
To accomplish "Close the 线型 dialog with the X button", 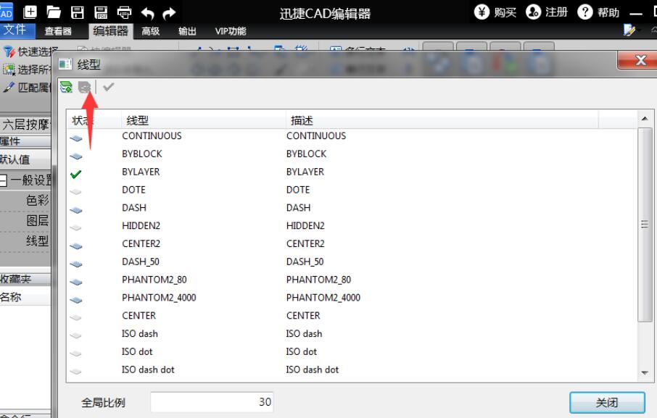I will click(x=639, y=60).
